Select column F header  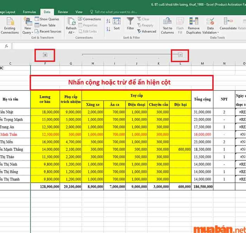pos(45,63)
